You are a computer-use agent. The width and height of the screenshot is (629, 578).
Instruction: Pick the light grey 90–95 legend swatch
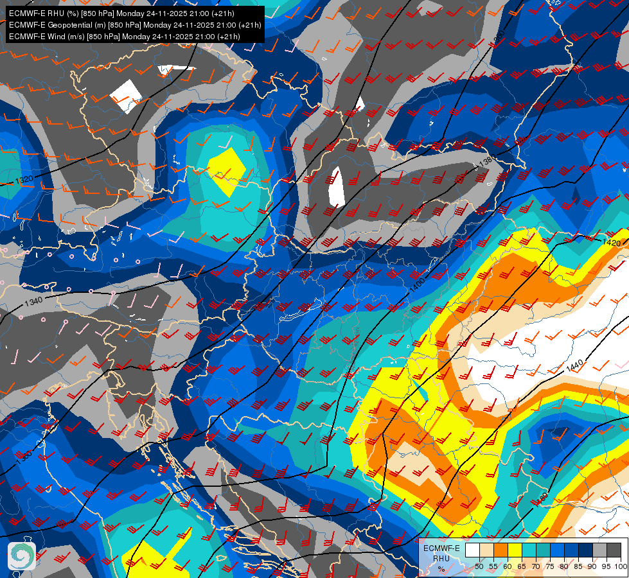[x=599, y=550]
